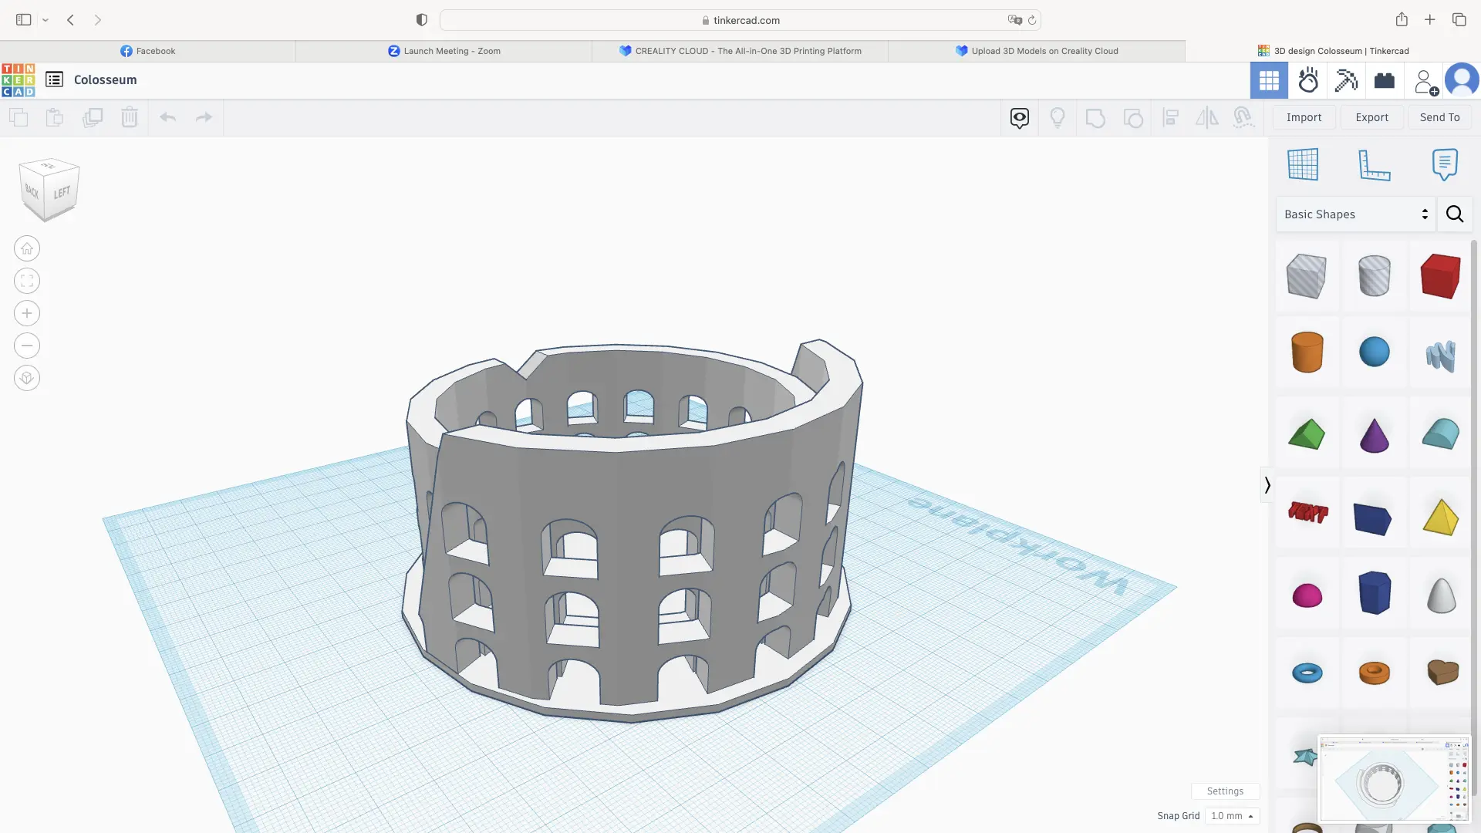Image resolution: width=1481 pixels, height=833 pixels.
Task: Switch to the Launch Meeting - Zoom tab
Action: pos(444,51)
